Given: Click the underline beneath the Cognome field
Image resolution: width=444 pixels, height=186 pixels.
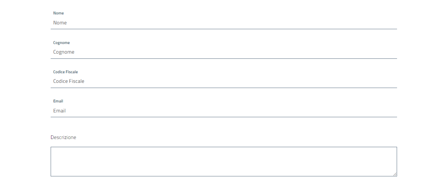Looking at the screenshot, I should 224,58.
